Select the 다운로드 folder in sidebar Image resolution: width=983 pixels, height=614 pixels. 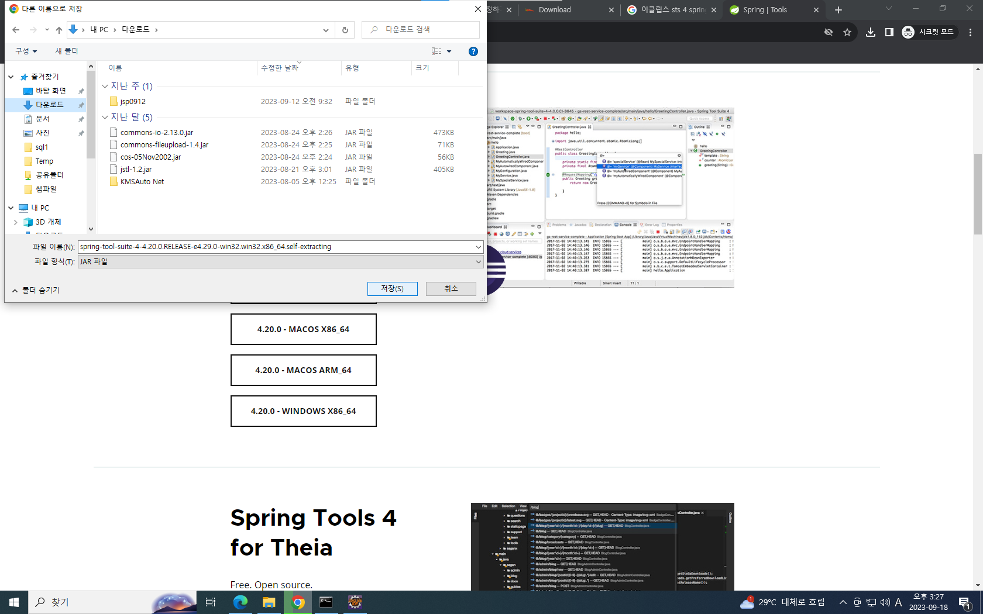(50, 105)
